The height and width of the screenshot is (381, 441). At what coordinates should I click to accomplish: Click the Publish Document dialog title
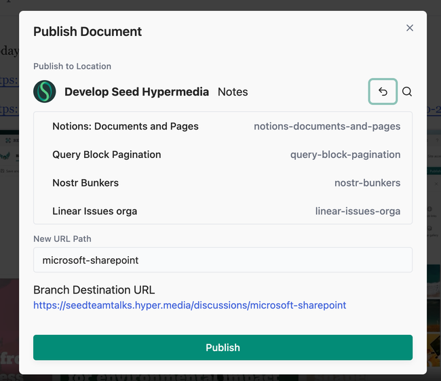click(88, 31)
